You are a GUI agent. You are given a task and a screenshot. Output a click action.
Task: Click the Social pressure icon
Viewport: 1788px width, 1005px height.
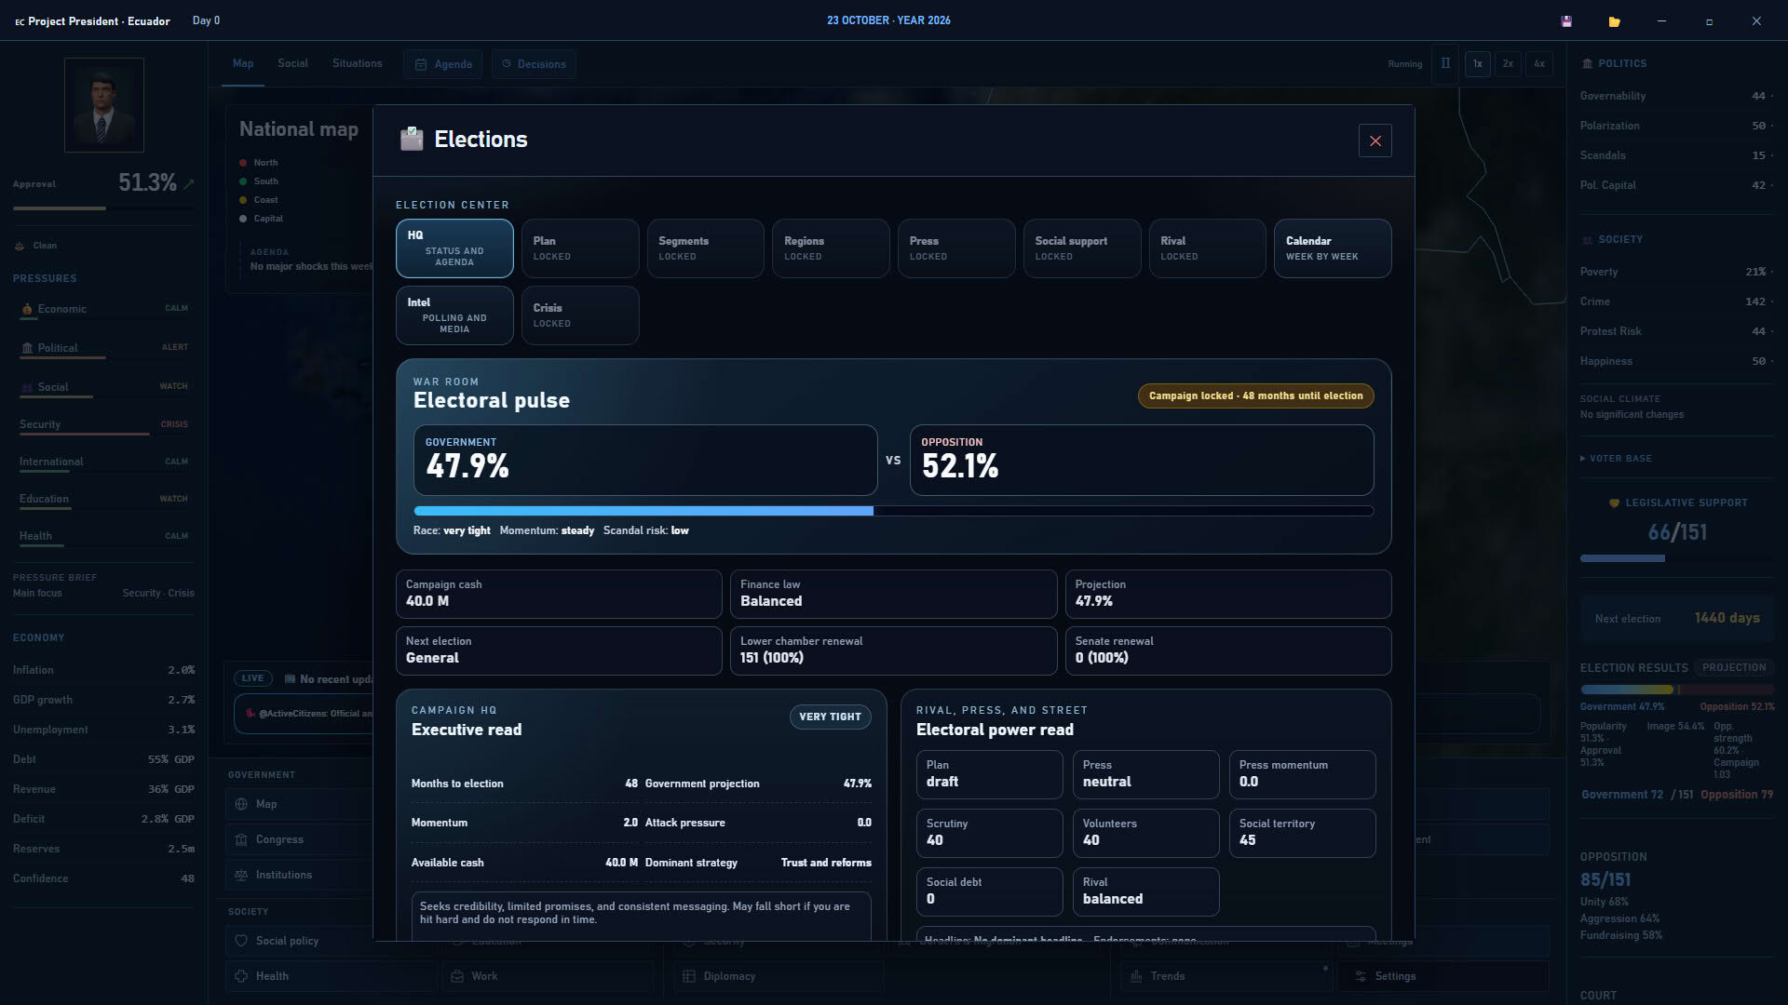tap(27, 387)
